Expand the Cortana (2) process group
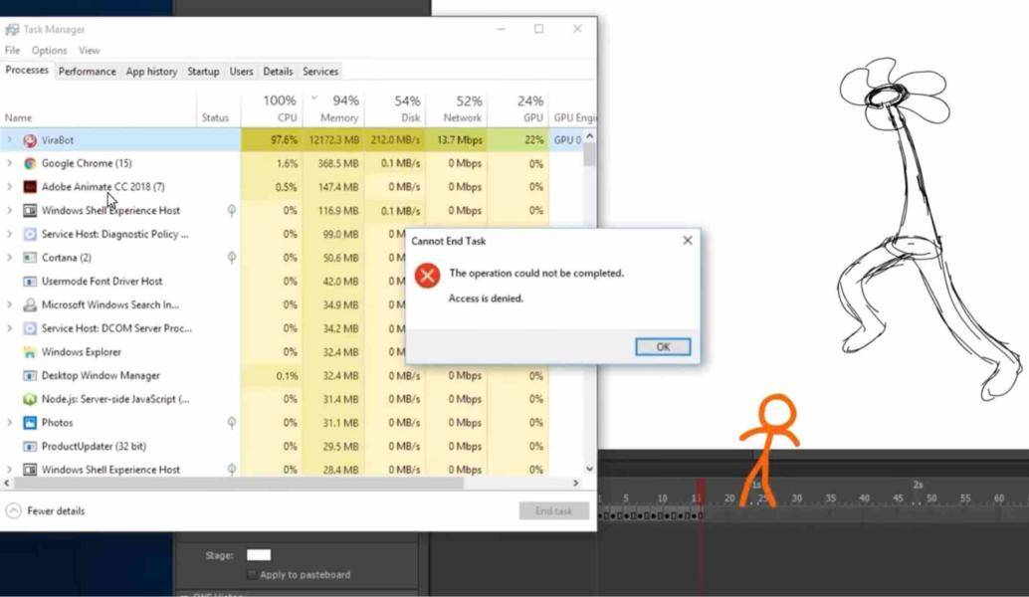The height and width of the screenshot is (597, 1029). pos(9,258)
